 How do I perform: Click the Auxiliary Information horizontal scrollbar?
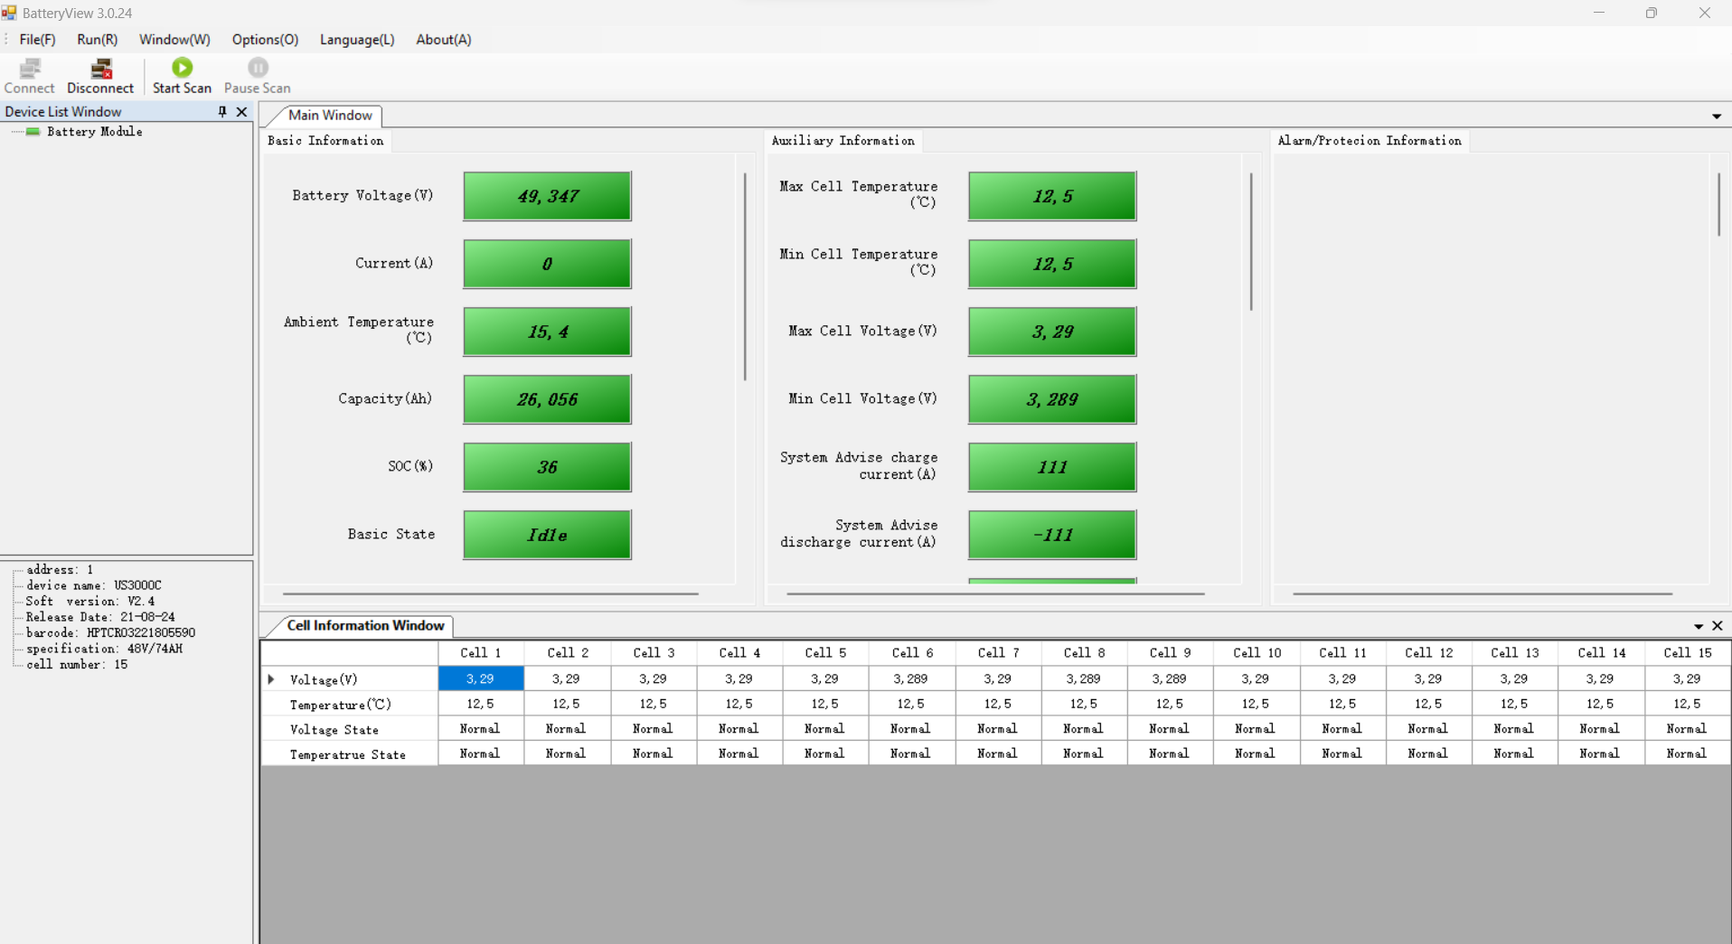coord(994,594)
